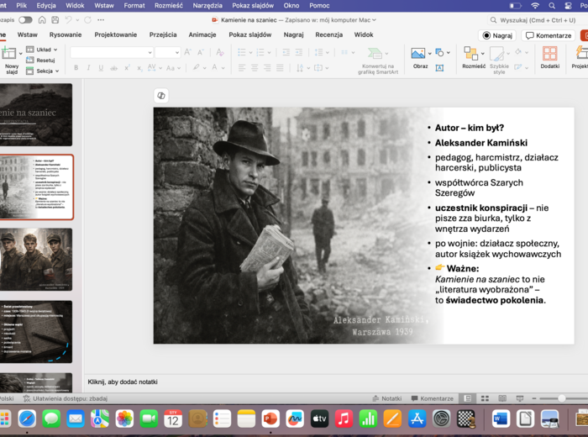Viewport: 588px width, 437px height.
Task: Click the Designer icon above the slide
Action: [x=161, y=96]
